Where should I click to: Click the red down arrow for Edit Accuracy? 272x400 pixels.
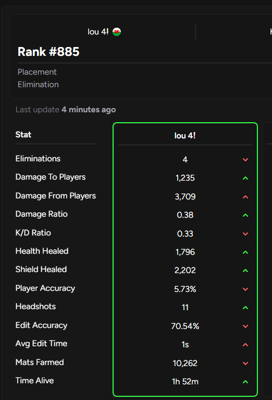(245, 326)
